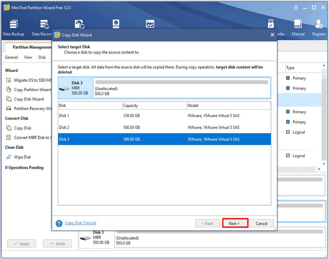Open the View menu
Screen dimensions: 329x259
click(x=28, y=57)
